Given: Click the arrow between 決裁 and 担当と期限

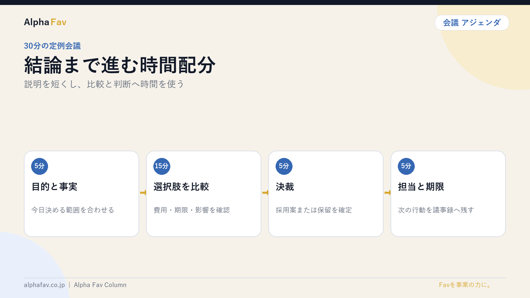Looking at the screenshot, I should pos(387,193).
